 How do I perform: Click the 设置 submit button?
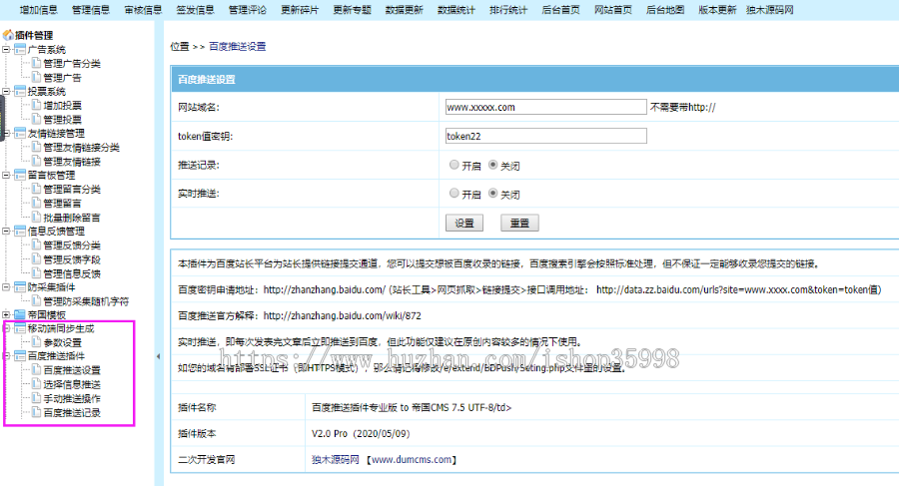[x=464, y=223]
